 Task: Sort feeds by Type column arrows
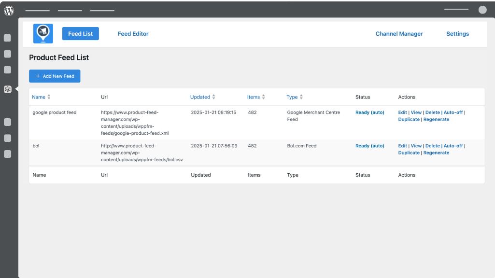301,97
